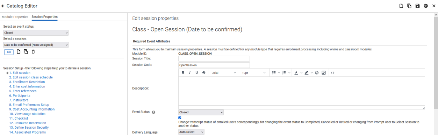
Task: Toggle Underline in the editor toolbar
Action: point(197,73)
